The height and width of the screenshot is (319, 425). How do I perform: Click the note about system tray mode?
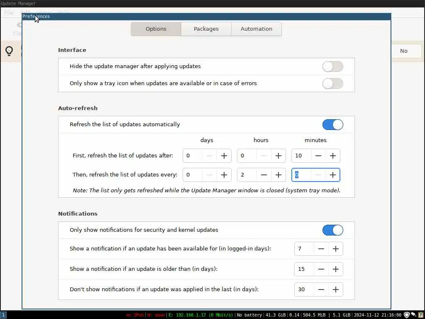[207, 190]
